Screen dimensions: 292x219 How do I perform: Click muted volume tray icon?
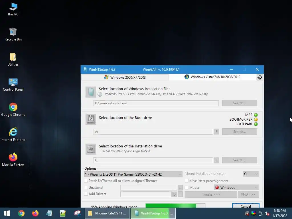(267, 213)
